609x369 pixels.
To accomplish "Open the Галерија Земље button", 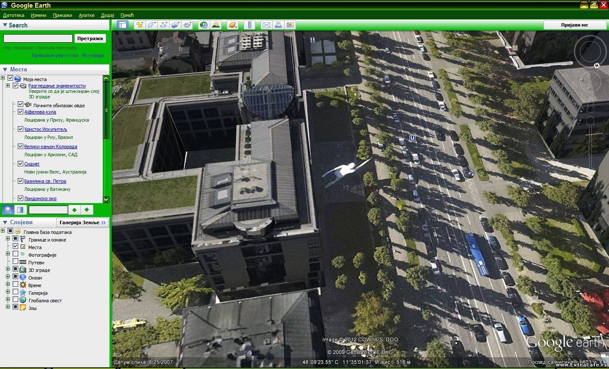I will (82, 222).
